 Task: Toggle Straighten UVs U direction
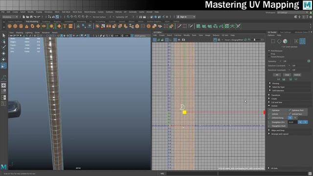(x=300, y=122)
